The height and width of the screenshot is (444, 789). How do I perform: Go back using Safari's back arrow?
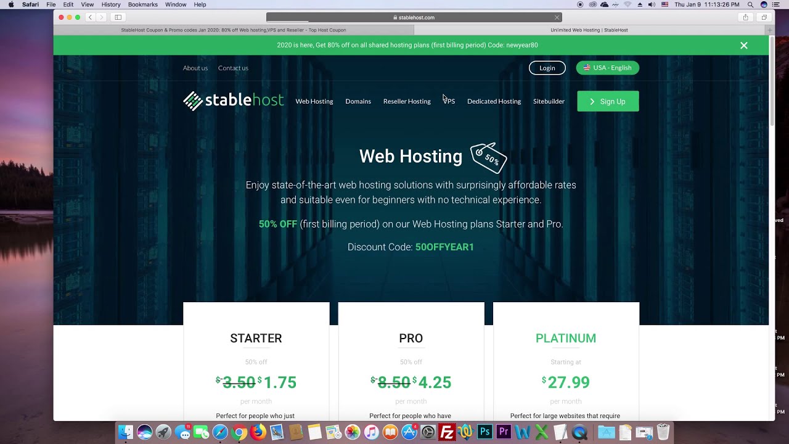pos(90,17)
